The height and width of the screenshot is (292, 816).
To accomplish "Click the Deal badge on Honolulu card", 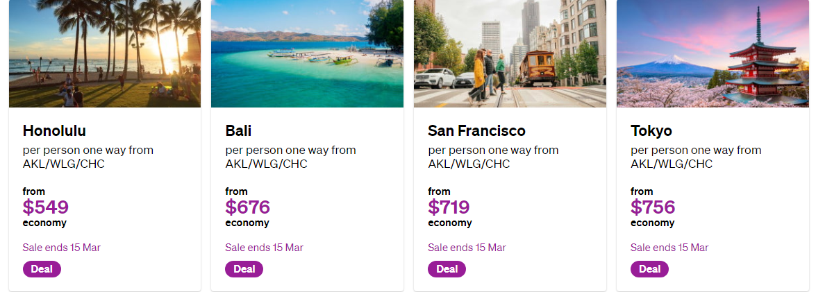I will (42, 269).
